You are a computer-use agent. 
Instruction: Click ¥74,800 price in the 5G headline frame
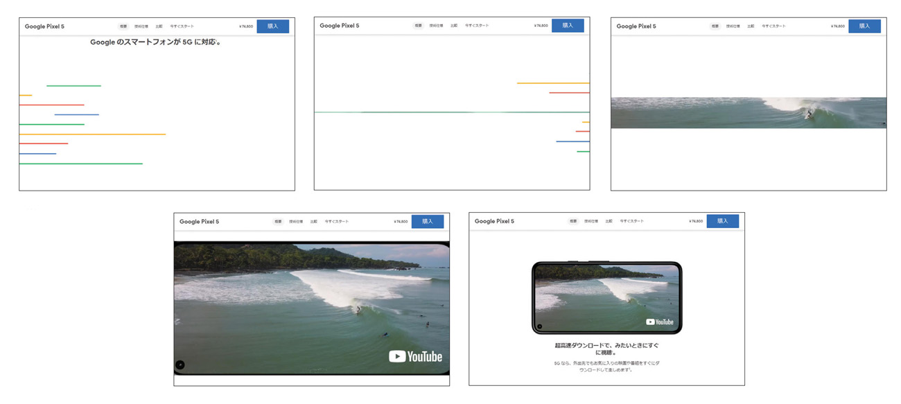point(246,26)
